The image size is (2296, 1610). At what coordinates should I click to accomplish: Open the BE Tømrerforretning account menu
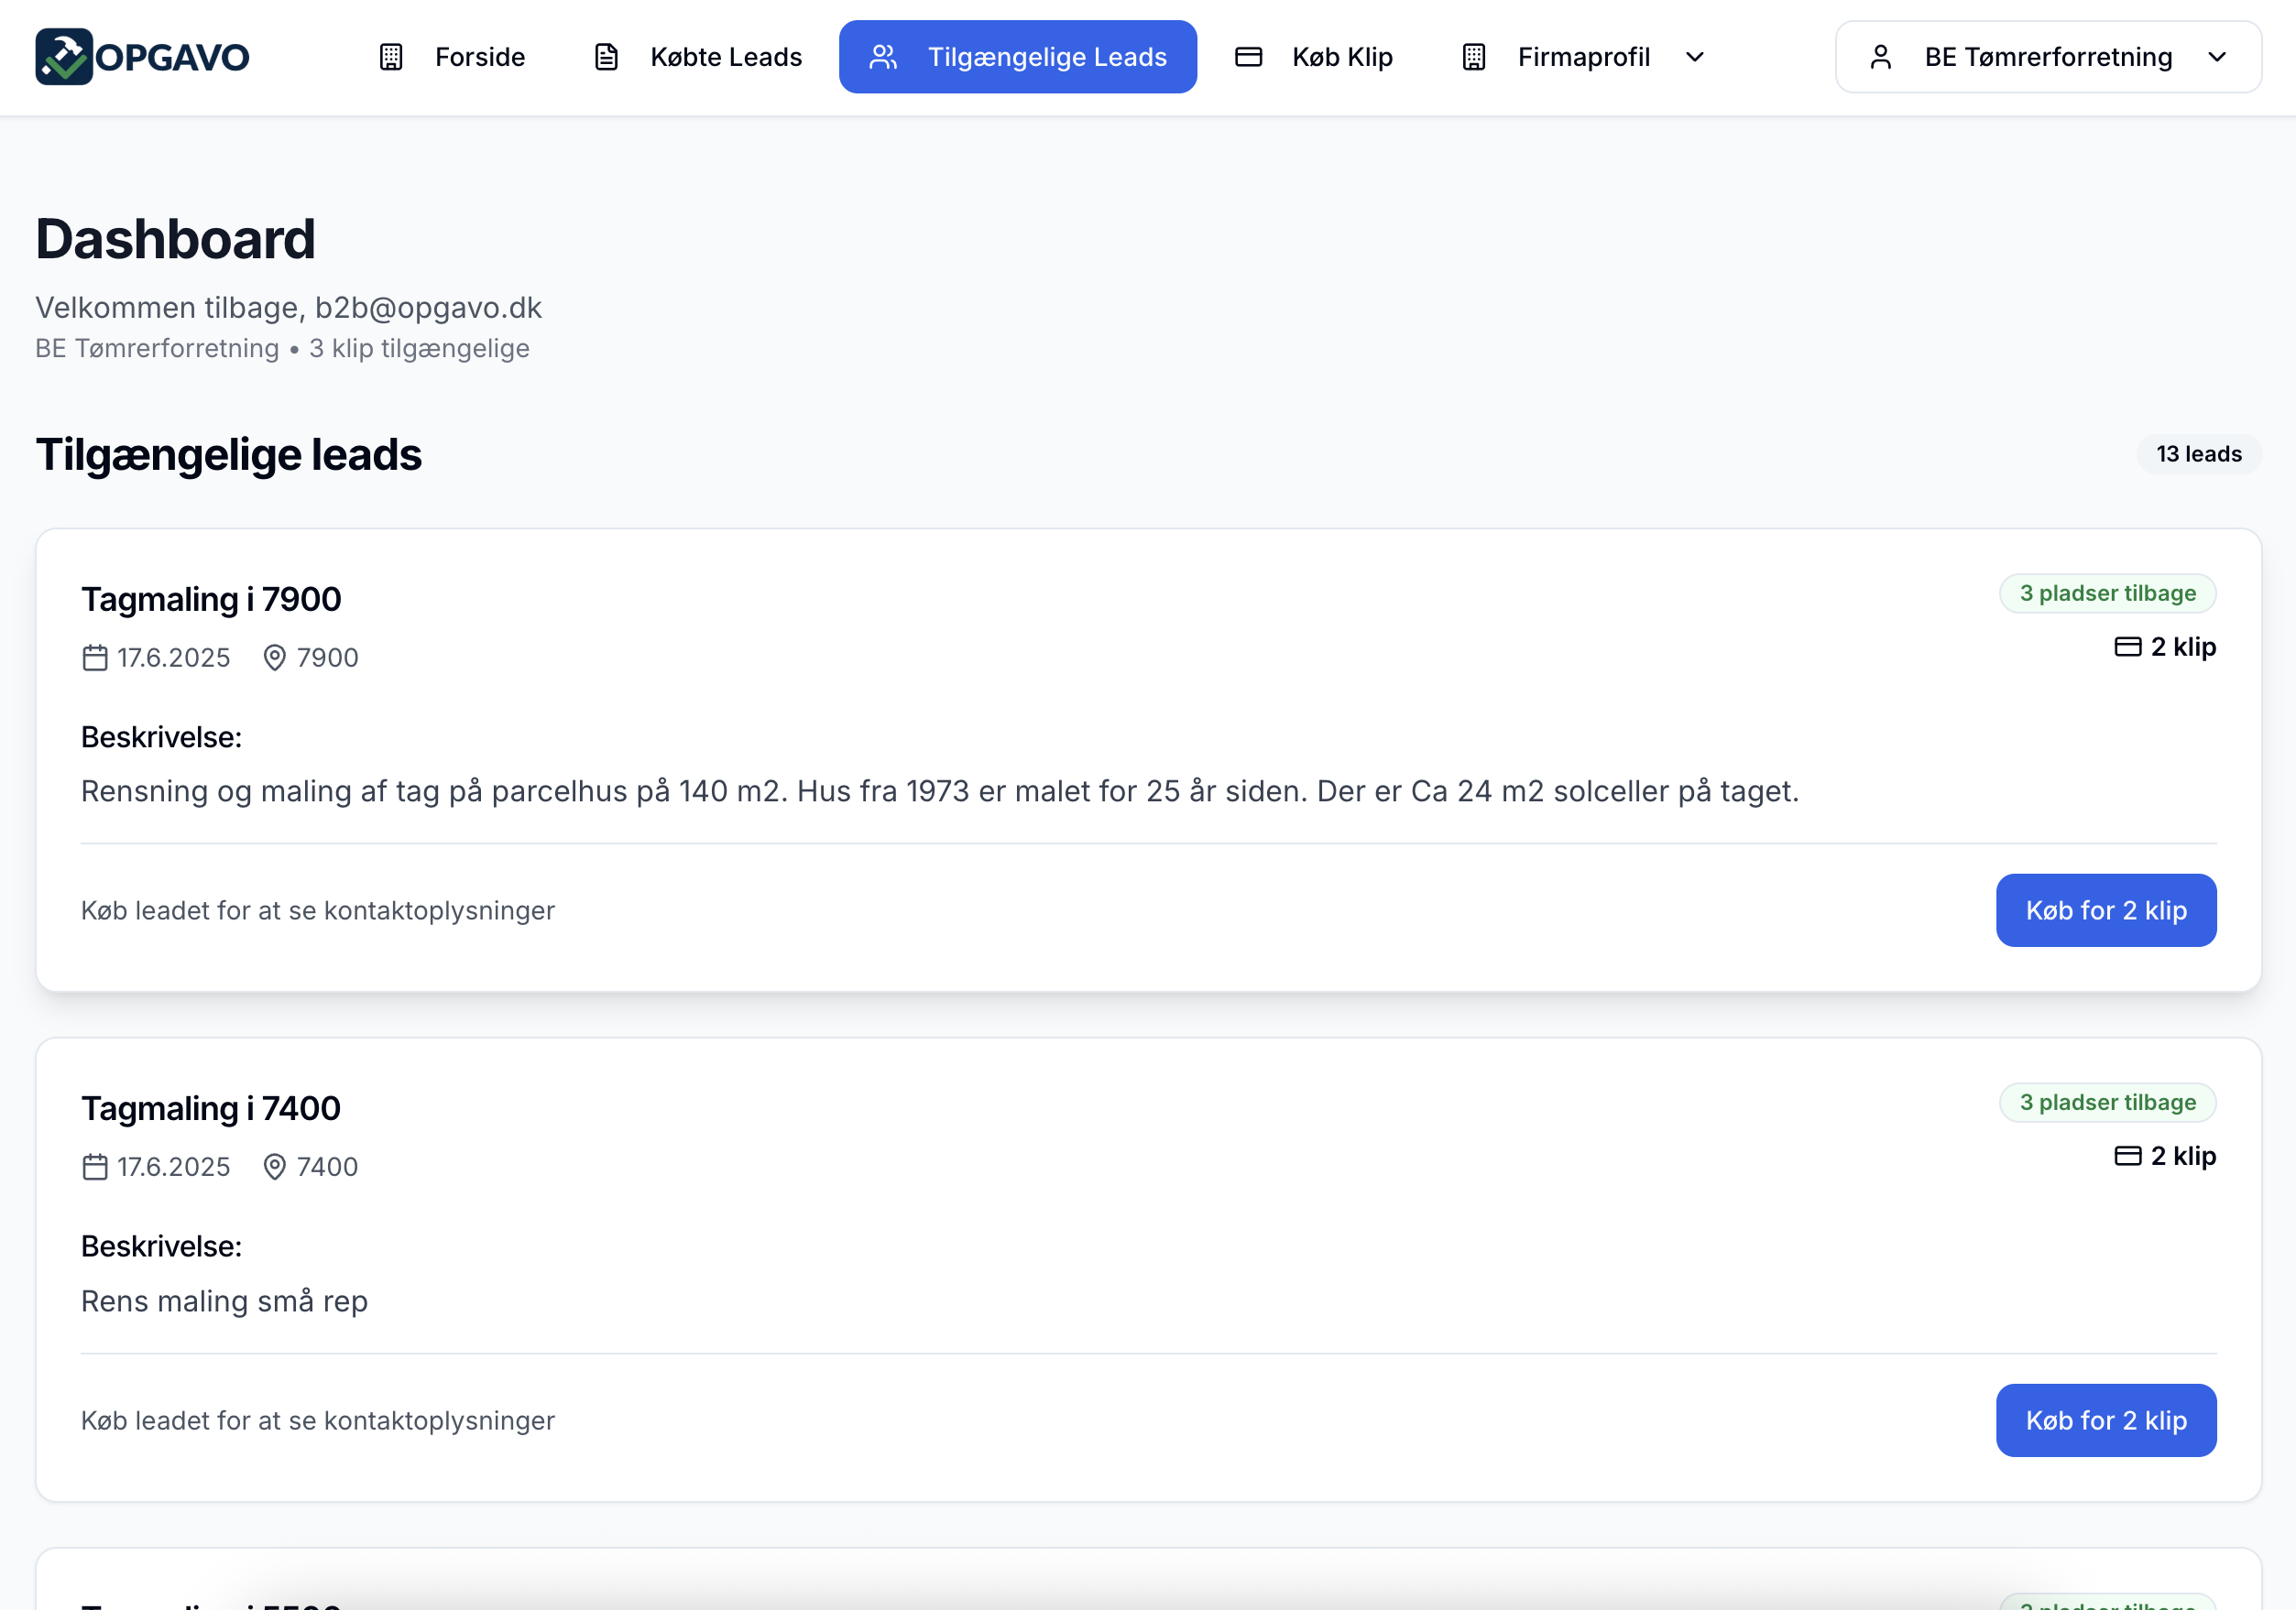coord(2047,57)
